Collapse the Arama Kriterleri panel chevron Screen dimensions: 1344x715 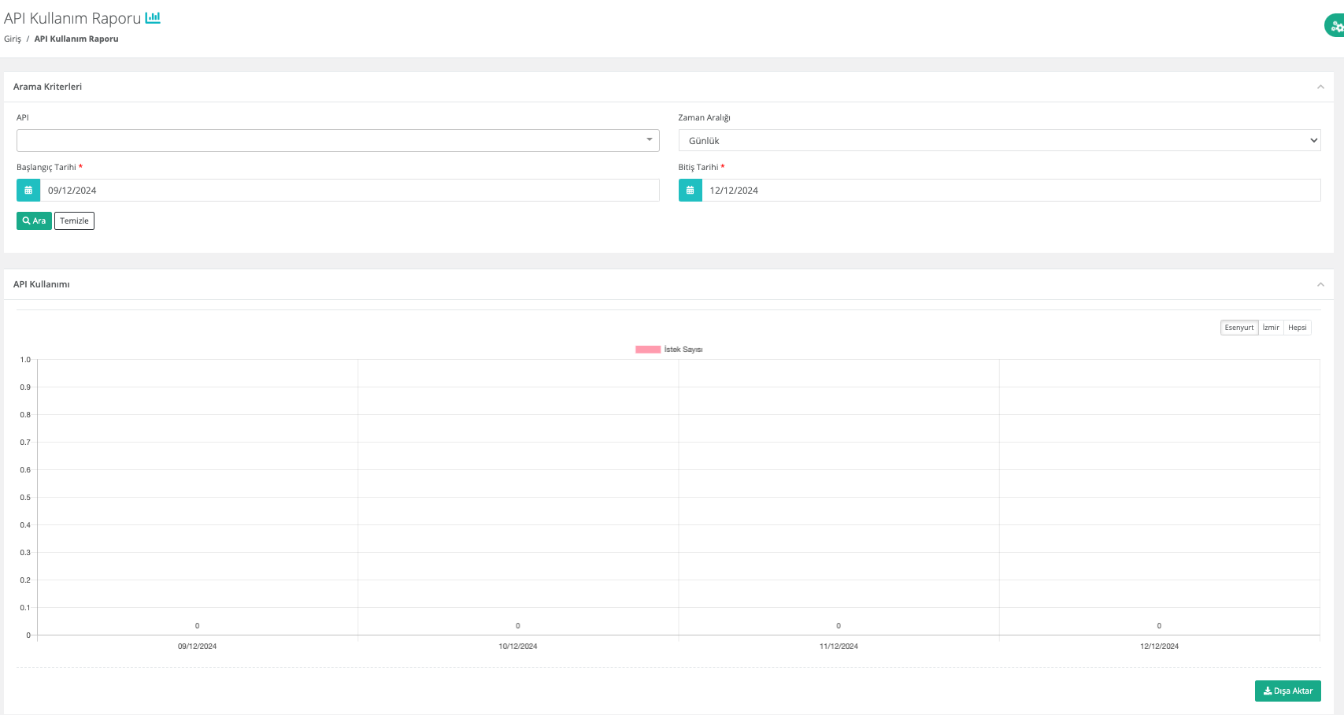[x=1320, y=87]
